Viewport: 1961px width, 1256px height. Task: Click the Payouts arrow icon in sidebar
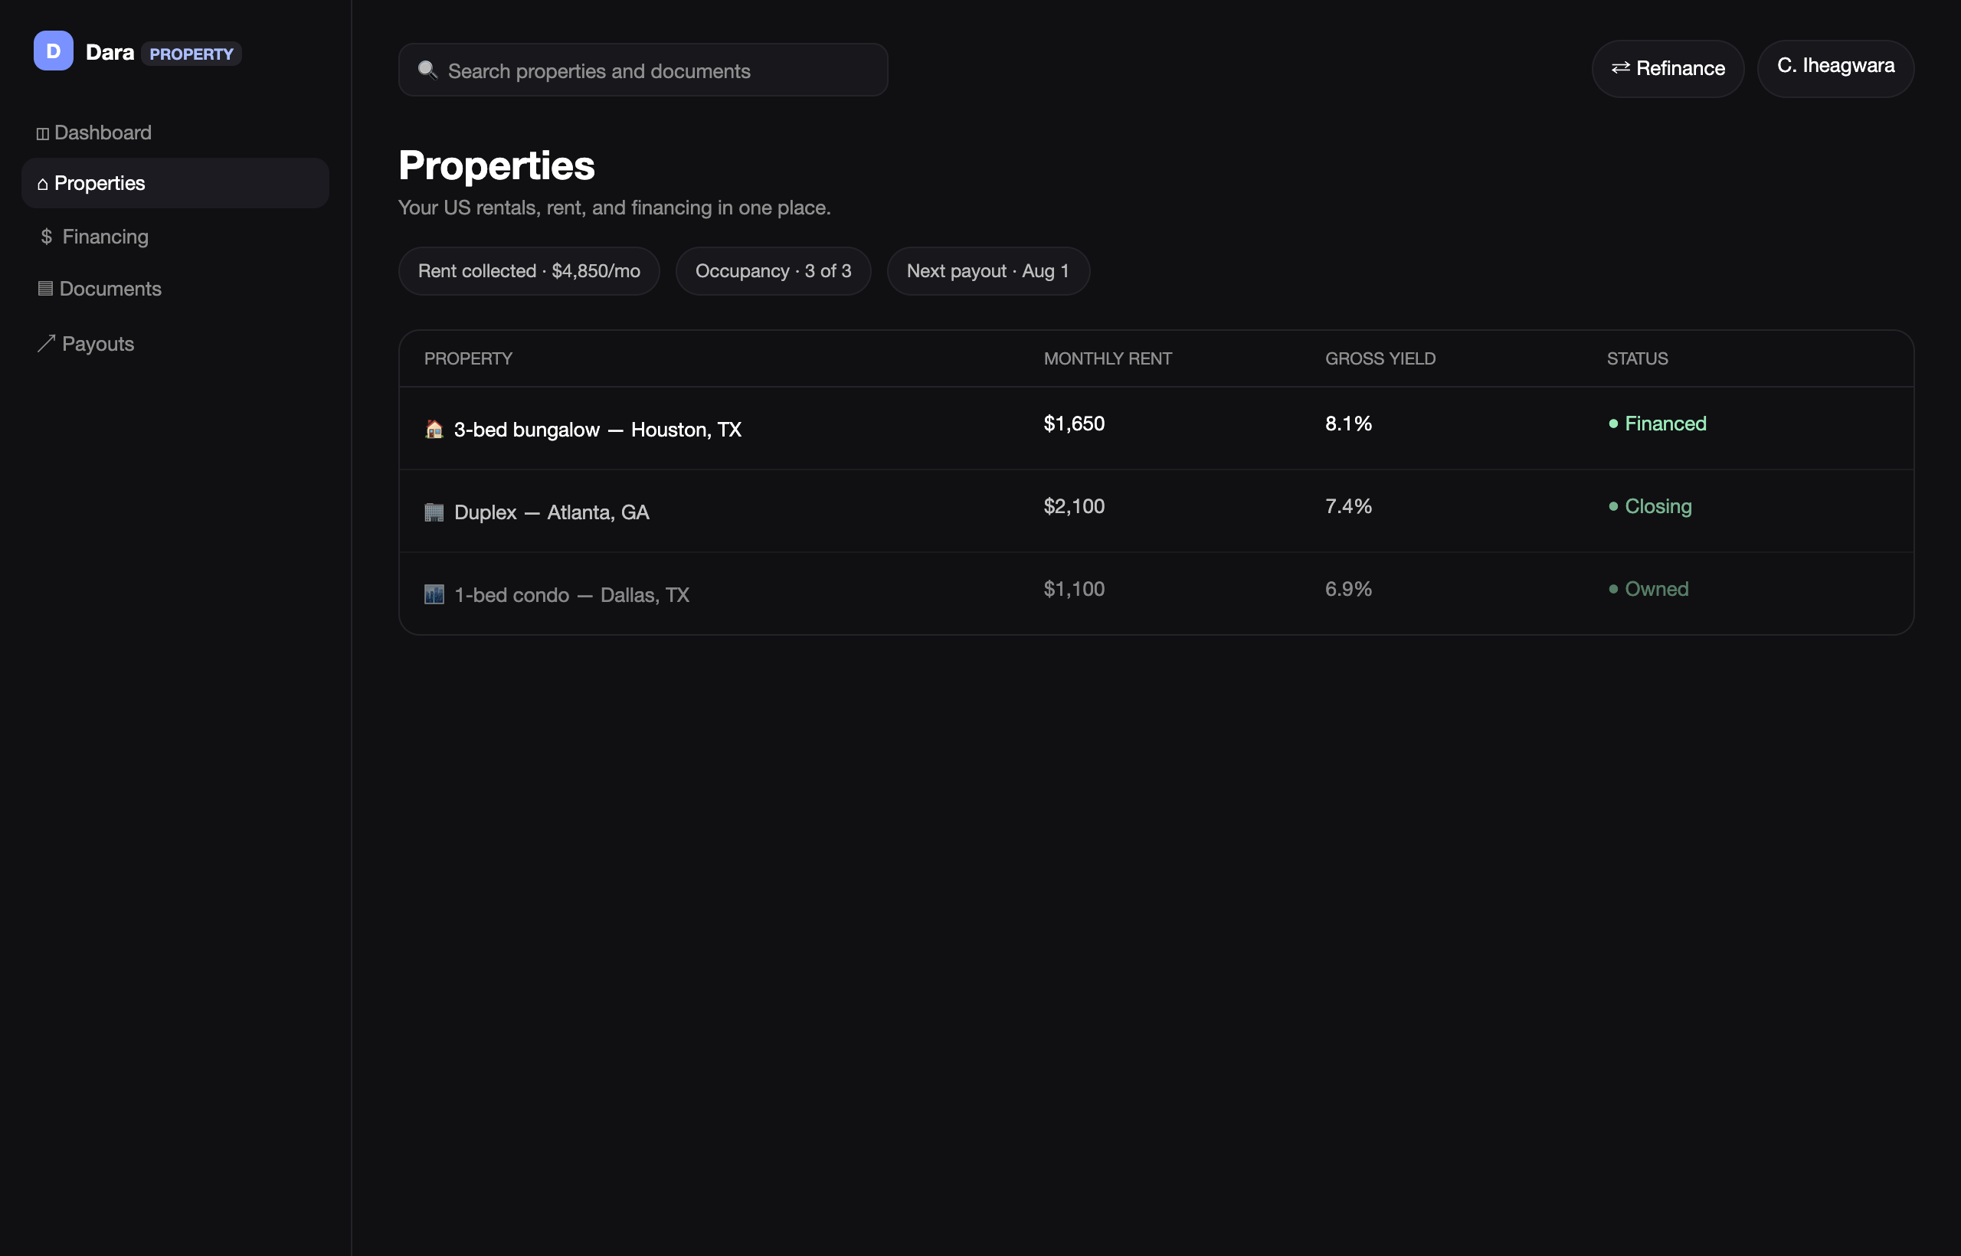click(47, 343)
